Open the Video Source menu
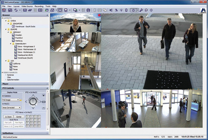 (x=28, y=6)
